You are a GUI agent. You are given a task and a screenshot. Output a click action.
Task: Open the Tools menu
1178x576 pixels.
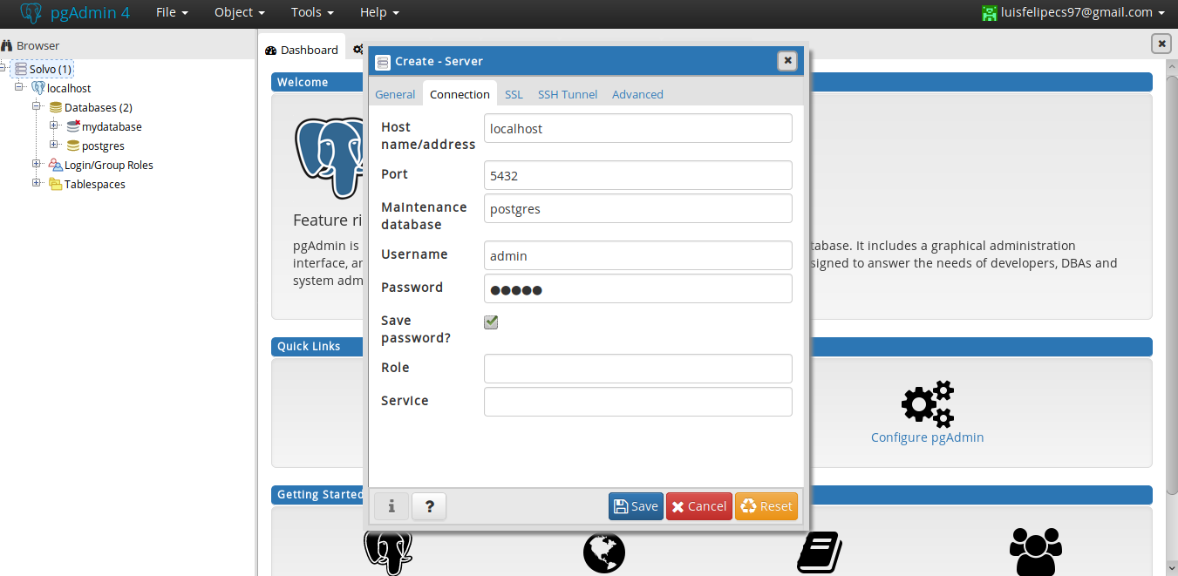click(312, 12)
